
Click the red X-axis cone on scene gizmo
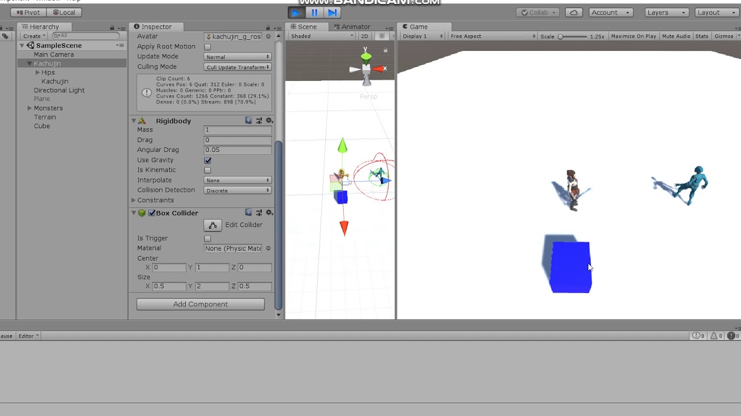point(379,69)
